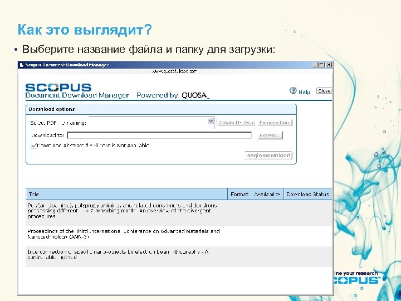401x301 pixels.
Task: Click the Begin Download button
Action: [268, 156]
